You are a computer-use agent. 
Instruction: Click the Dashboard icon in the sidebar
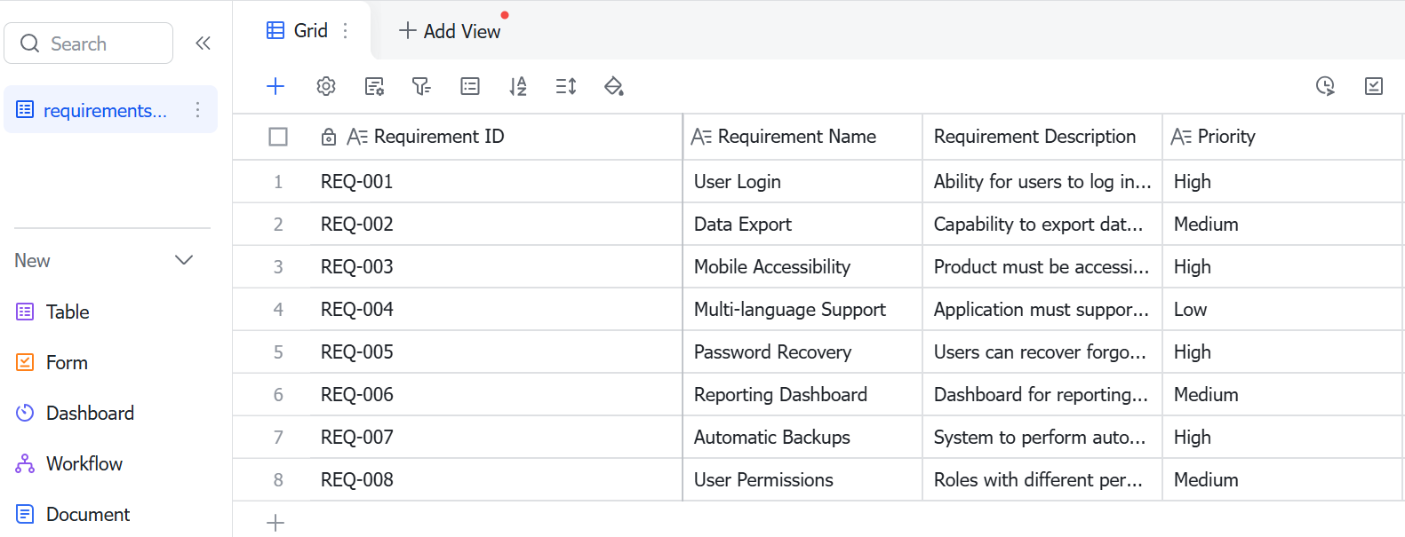(x=25, y=413)
